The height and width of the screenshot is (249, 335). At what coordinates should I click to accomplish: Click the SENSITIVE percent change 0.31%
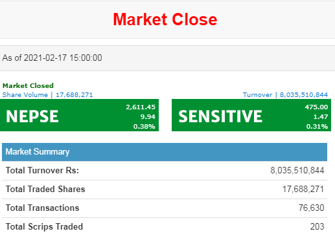coord(317,126)
